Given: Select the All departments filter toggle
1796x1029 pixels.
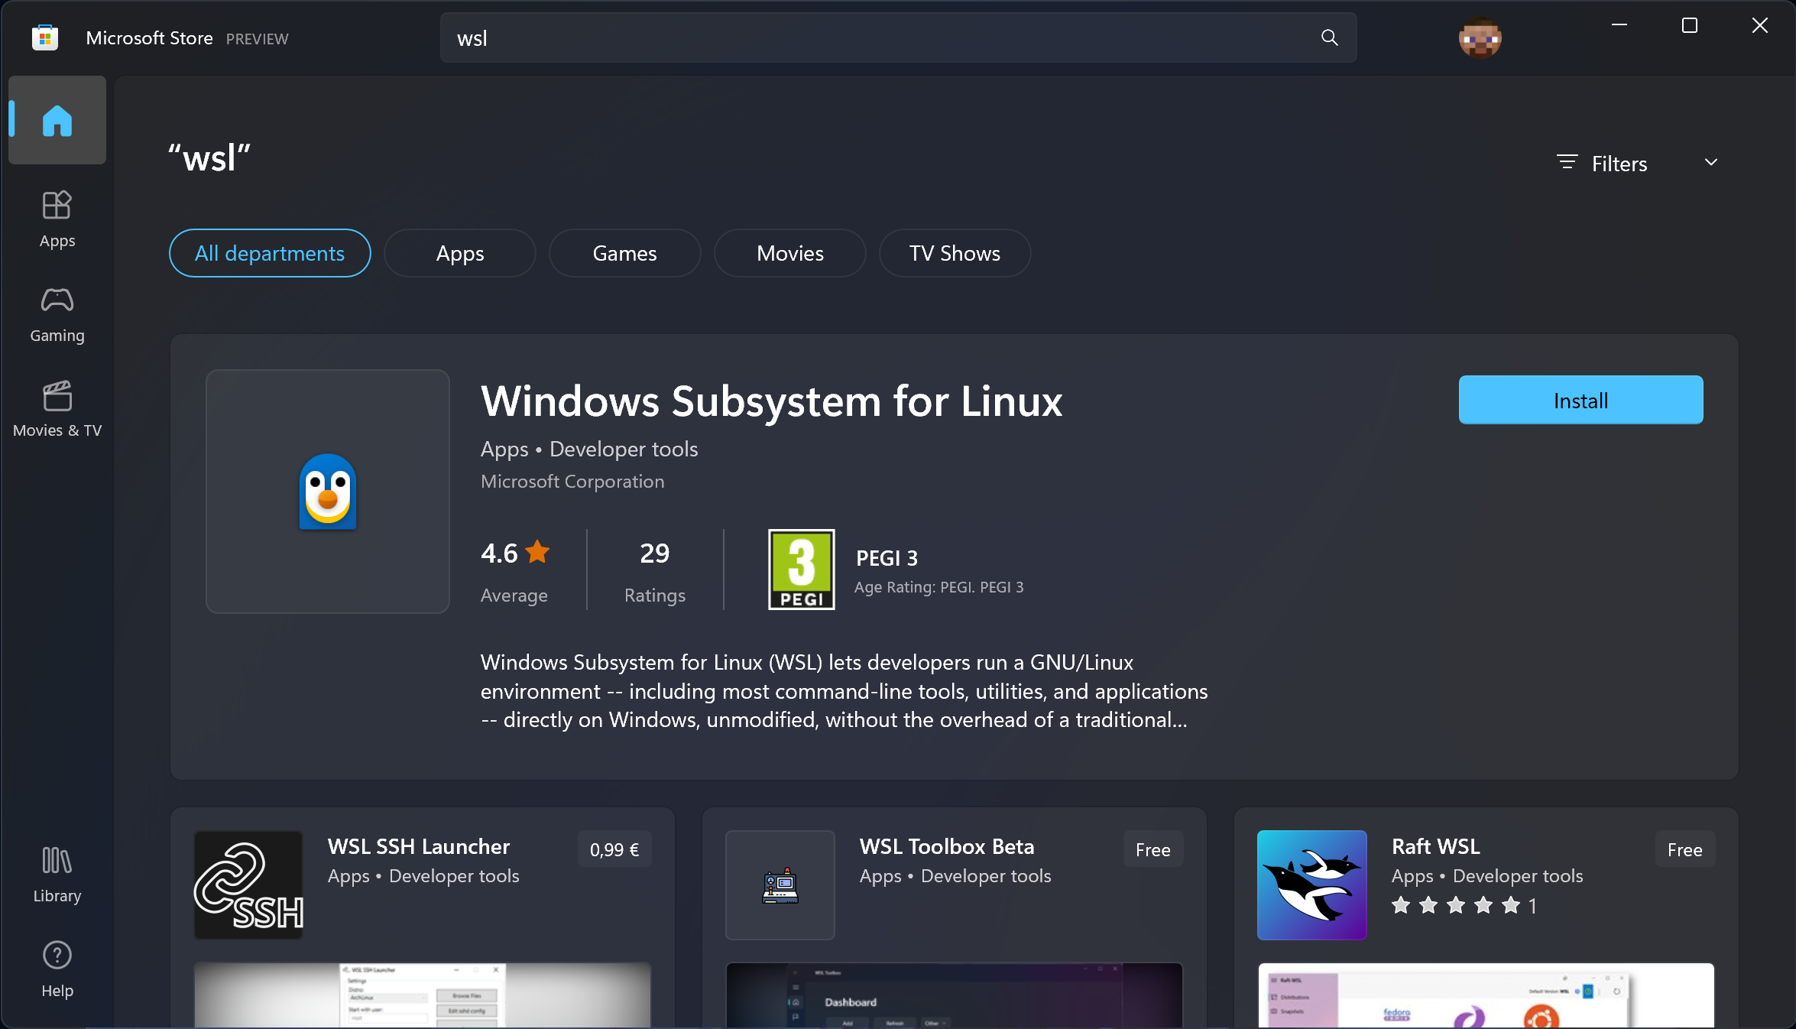Looking at the screenshot, I should [269, 253].
